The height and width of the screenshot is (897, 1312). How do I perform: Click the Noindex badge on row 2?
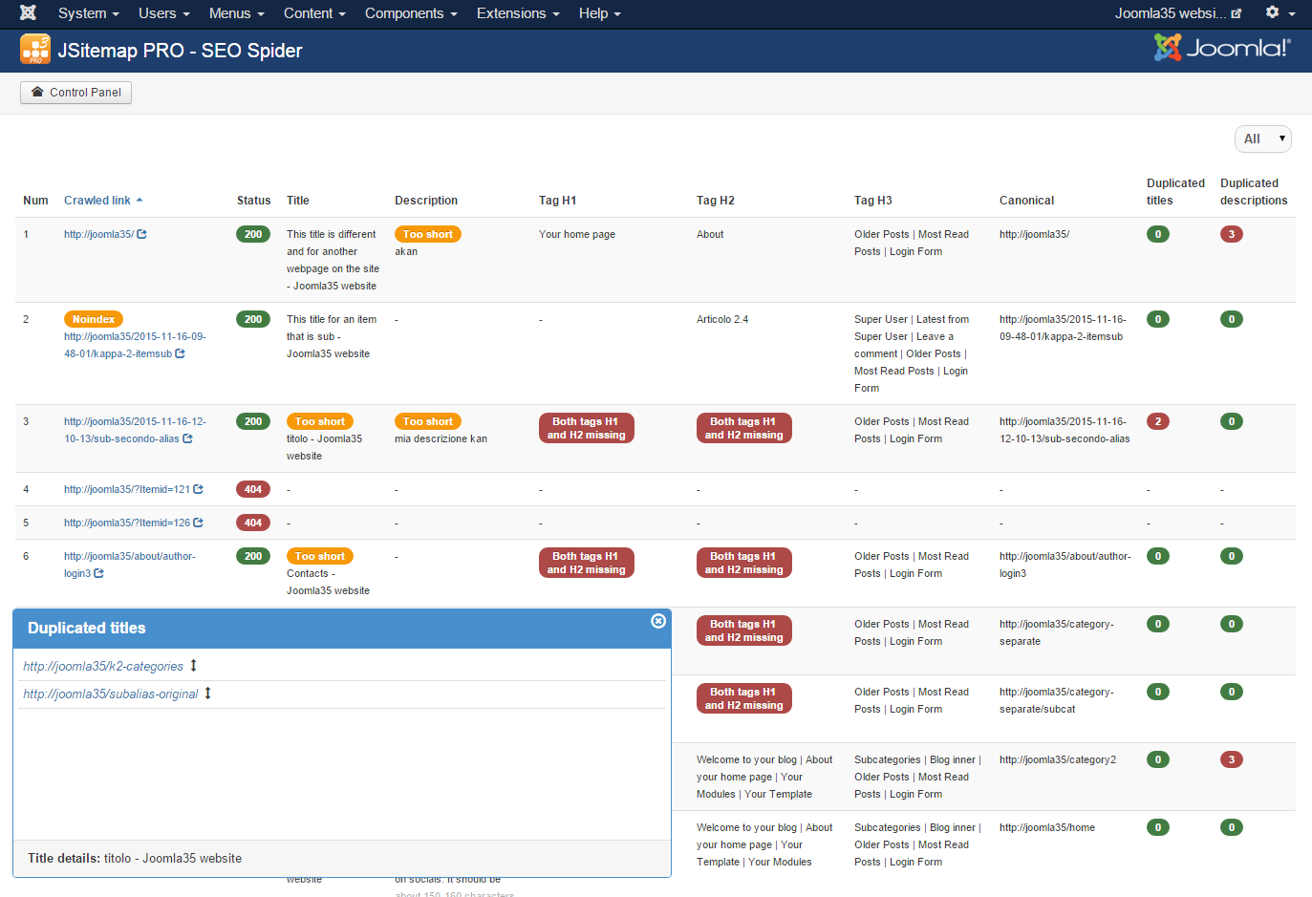pyautogui.click(x=94, y=319)
